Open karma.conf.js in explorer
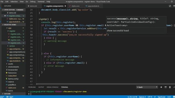Image resolution: width=175 pixels, height=98 pixels. pos(13,79)
